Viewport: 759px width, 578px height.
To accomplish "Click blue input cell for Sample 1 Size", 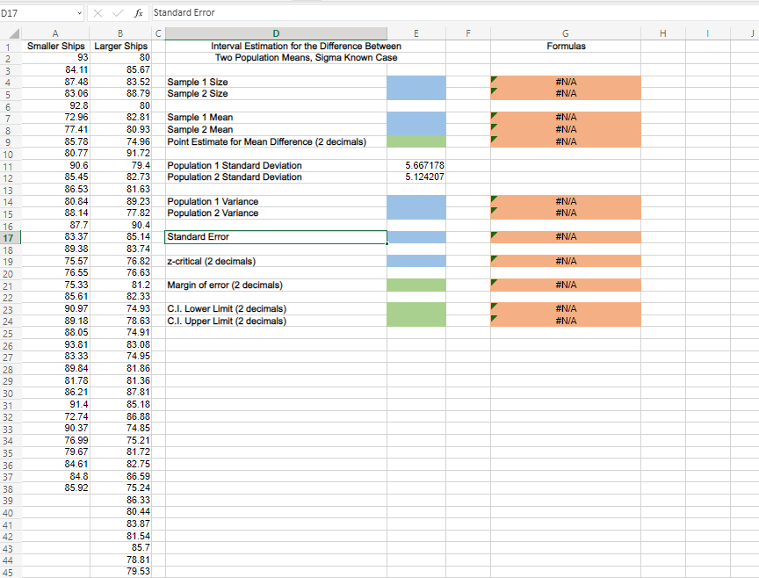I will (416, 82).
